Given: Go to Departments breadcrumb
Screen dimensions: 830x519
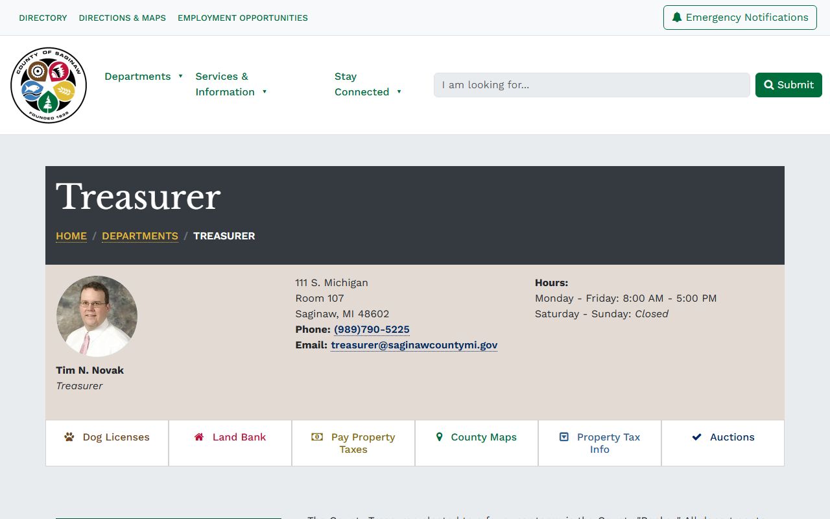Looking at the screenshot, I should (140, 236).
